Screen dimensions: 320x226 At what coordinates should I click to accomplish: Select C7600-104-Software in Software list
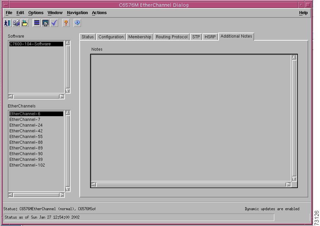[x=36, y=44]
